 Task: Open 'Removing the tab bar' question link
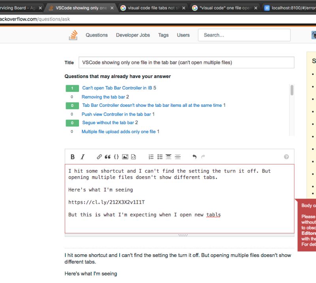tap(103, 97)
